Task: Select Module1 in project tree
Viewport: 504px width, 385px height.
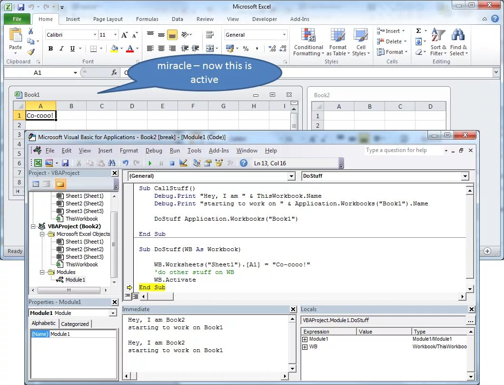Action: coord(75,280)
